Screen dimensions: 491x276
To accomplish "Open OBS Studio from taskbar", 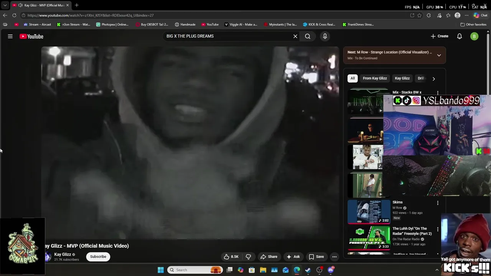I will click(x=320, y=270).
